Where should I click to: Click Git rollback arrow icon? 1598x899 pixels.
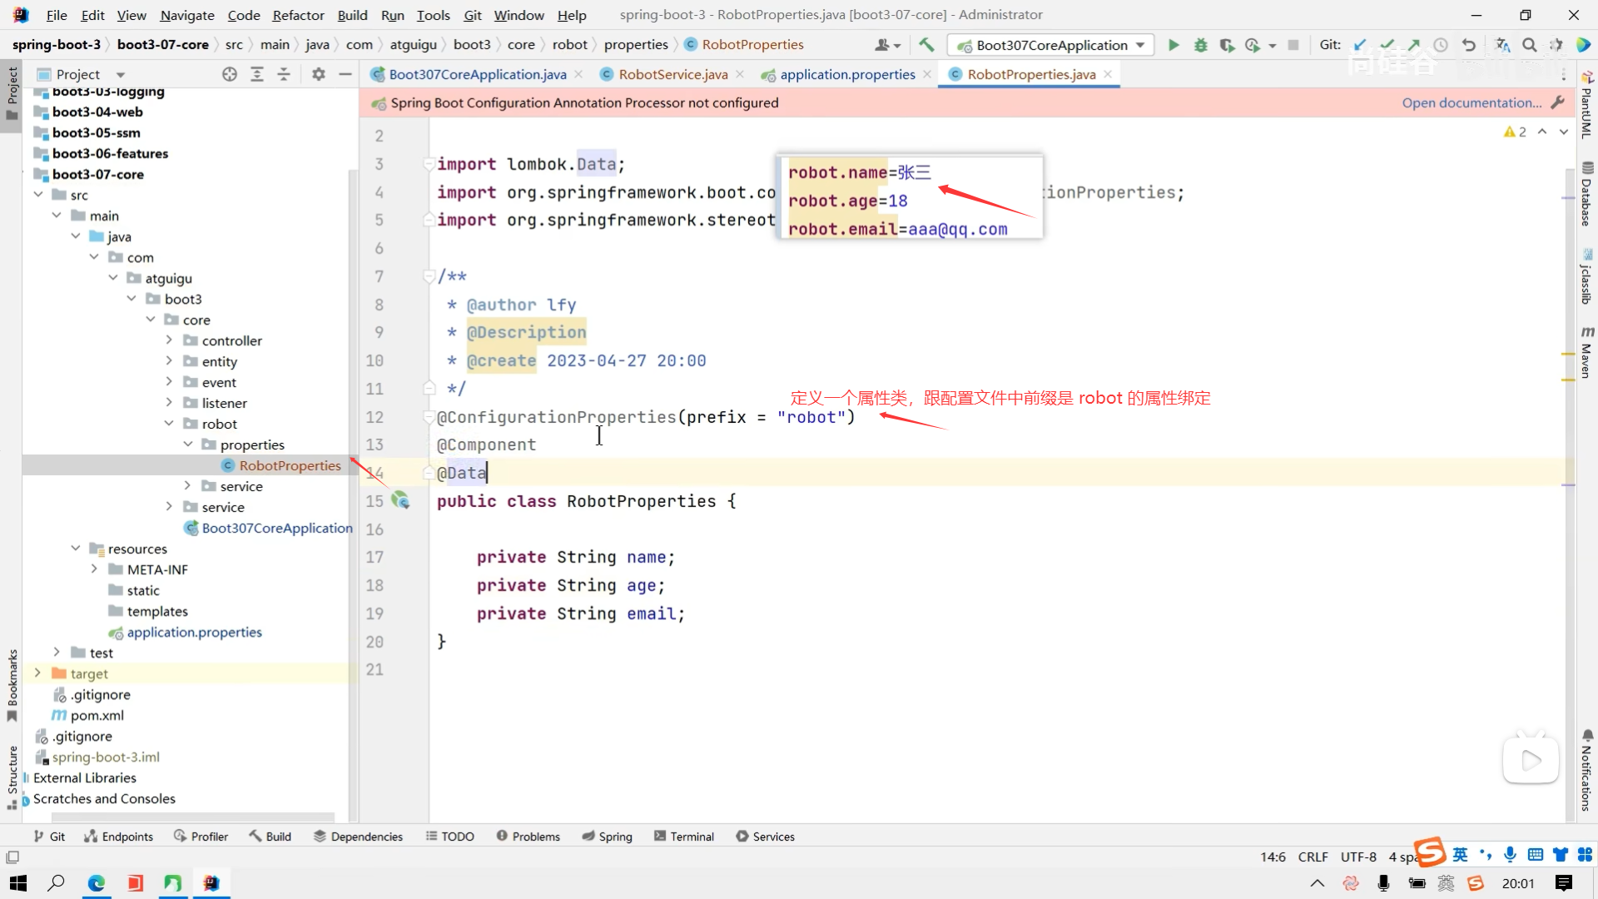click(x=1469, y=45)
